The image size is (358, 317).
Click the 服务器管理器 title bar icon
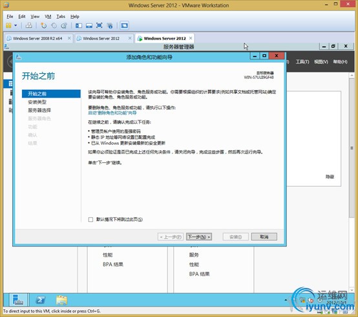(7, 47)
